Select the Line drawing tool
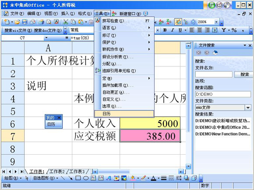 pyautogui.click(x=63, y=178)
